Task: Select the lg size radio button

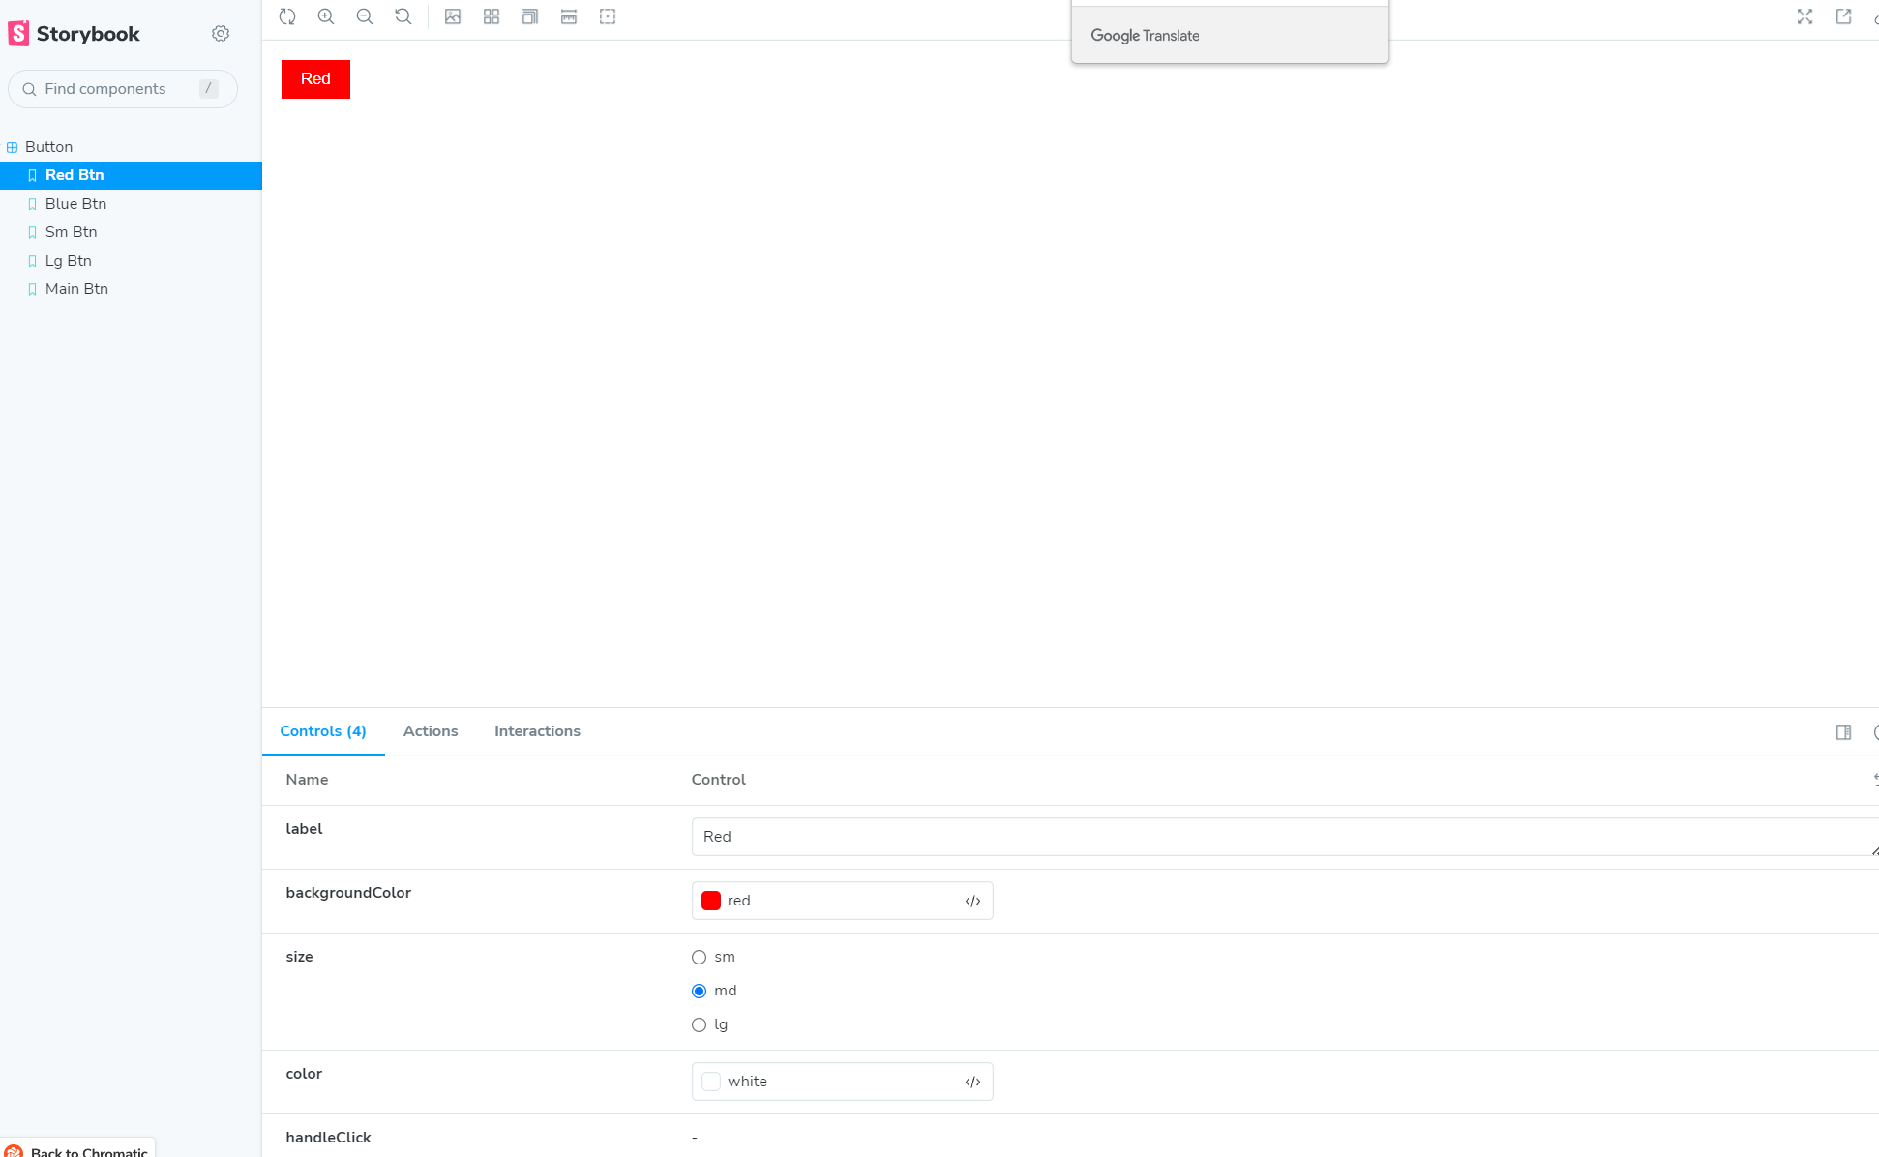Action: [699, 1024]
